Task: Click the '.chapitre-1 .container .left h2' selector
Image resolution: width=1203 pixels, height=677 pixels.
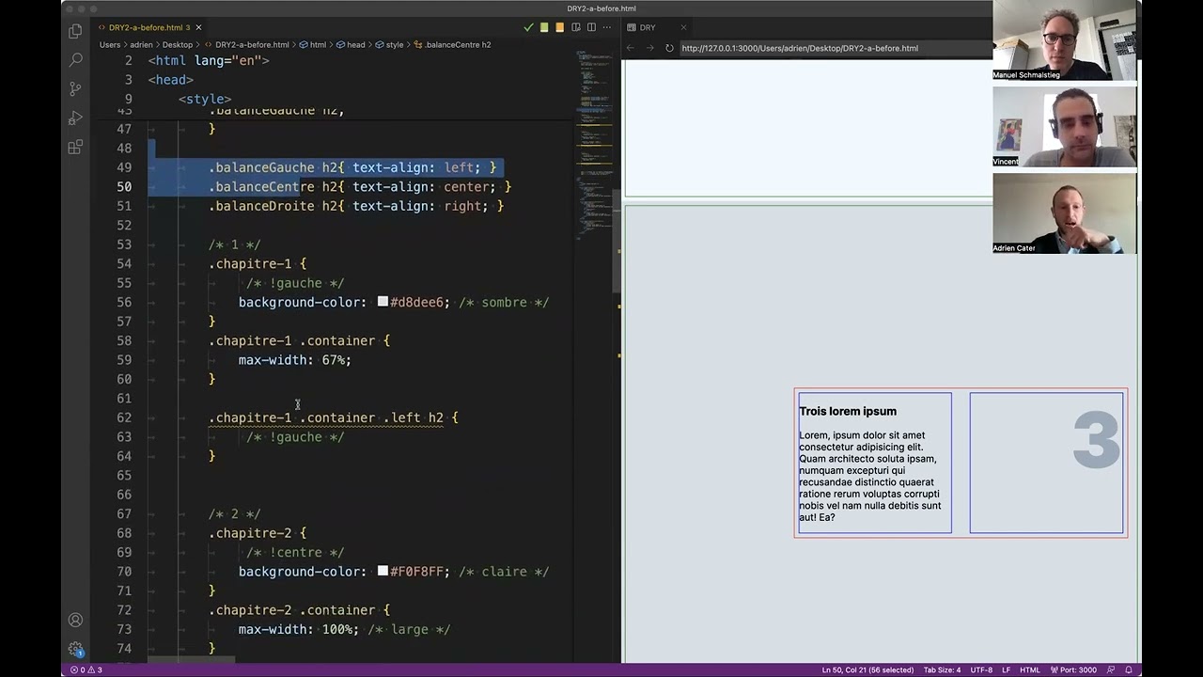Action: tap(326, 417)
